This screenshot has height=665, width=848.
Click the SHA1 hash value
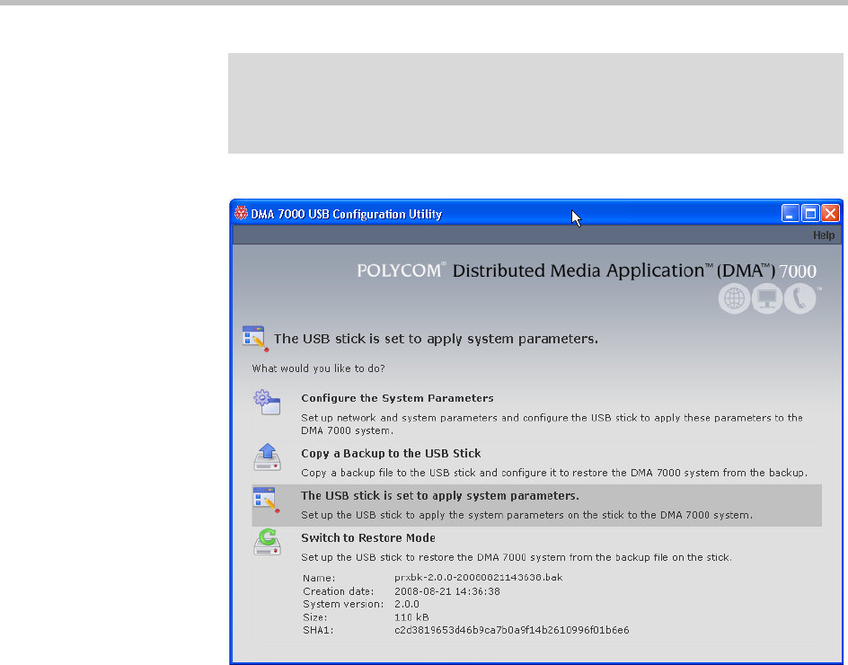pyautogui.click(x=512, y=630)
